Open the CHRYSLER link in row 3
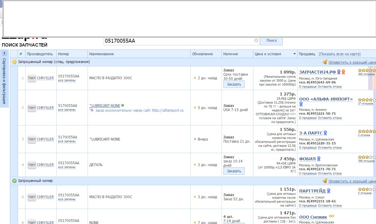The height and width of the screenshot is (224, 376). point(45,139)
